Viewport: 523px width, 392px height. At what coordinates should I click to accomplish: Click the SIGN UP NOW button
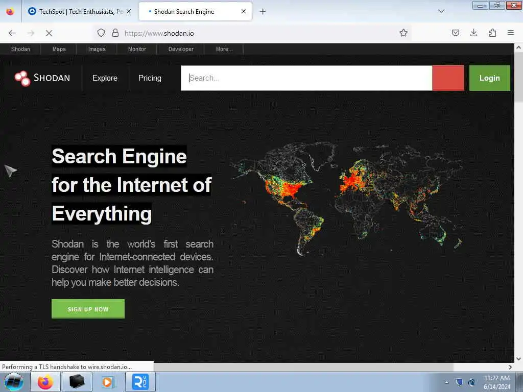click(x=88, y=309)
